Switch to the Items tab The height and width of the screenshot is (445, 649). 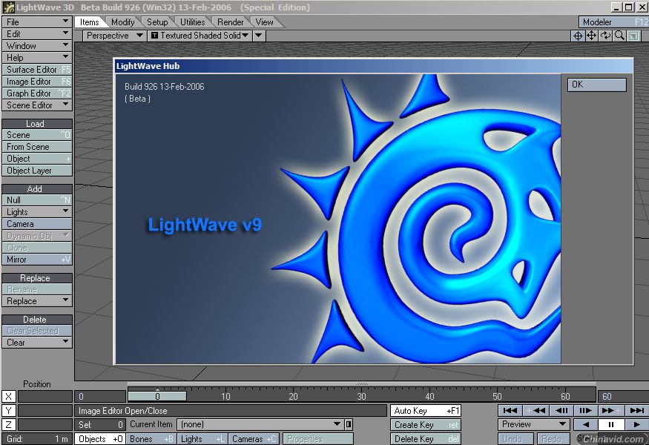[90, 22]
